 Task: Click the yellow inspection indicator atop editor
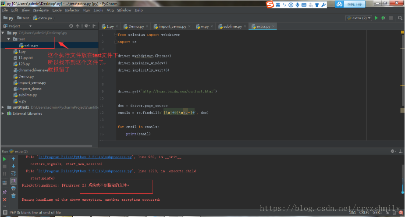point(402,32)
